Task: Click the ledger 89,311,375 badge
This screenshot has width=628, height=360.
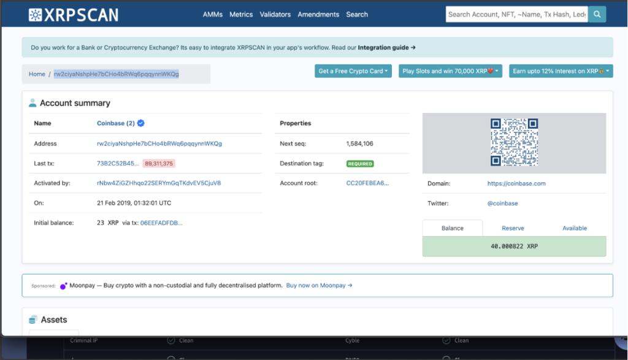Action: [x=159, y=164]
